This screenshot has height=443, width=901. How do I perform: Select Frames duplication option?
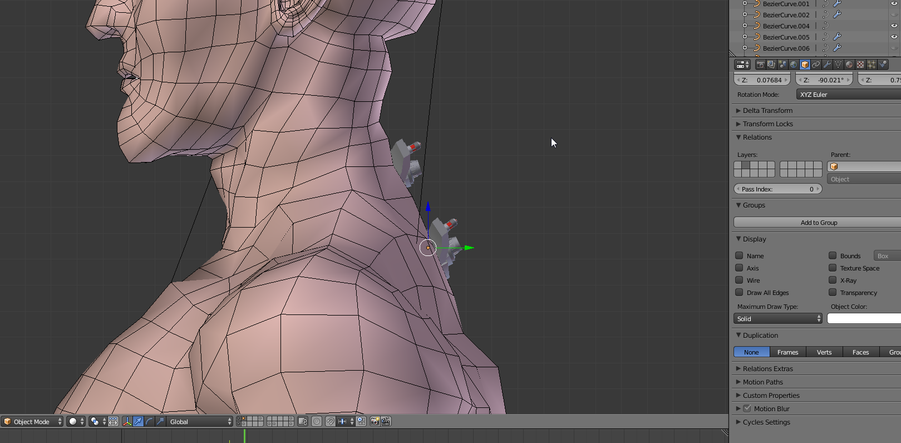[x=788, y=352]
